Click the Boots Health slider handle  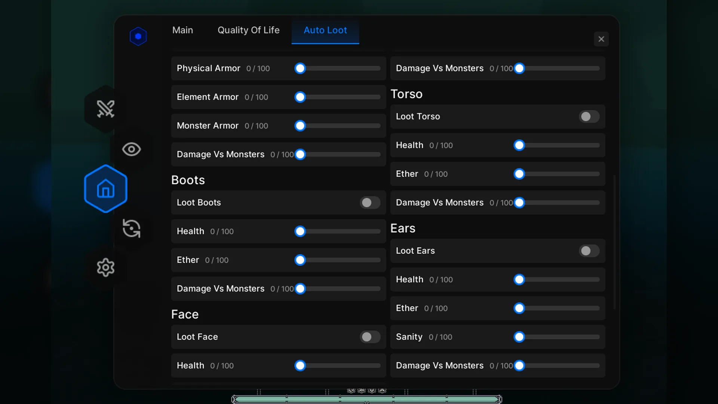point(300,231)
